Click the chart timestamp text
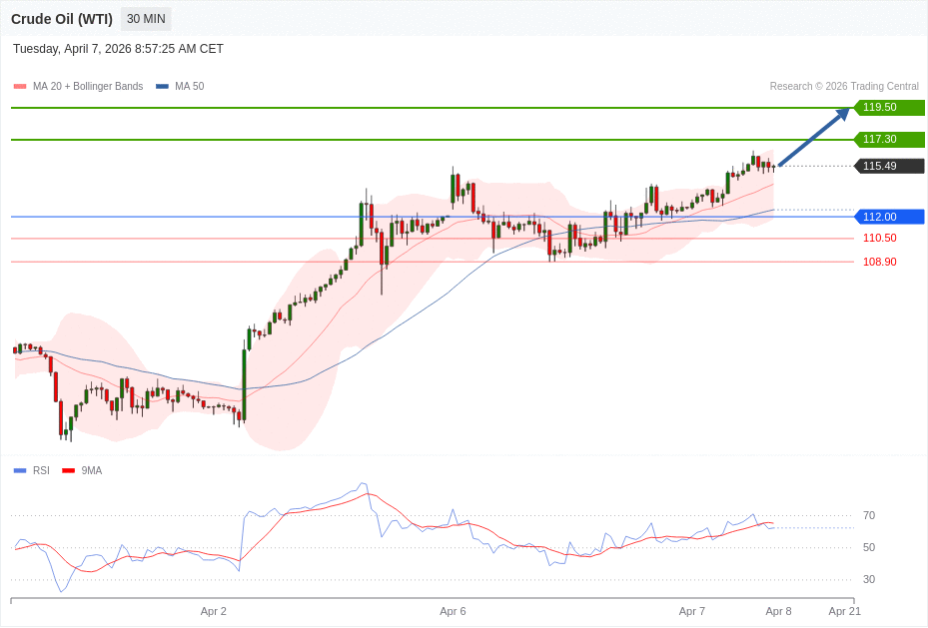This screenshot has height=628, width=928. click(x=118, y=49)
